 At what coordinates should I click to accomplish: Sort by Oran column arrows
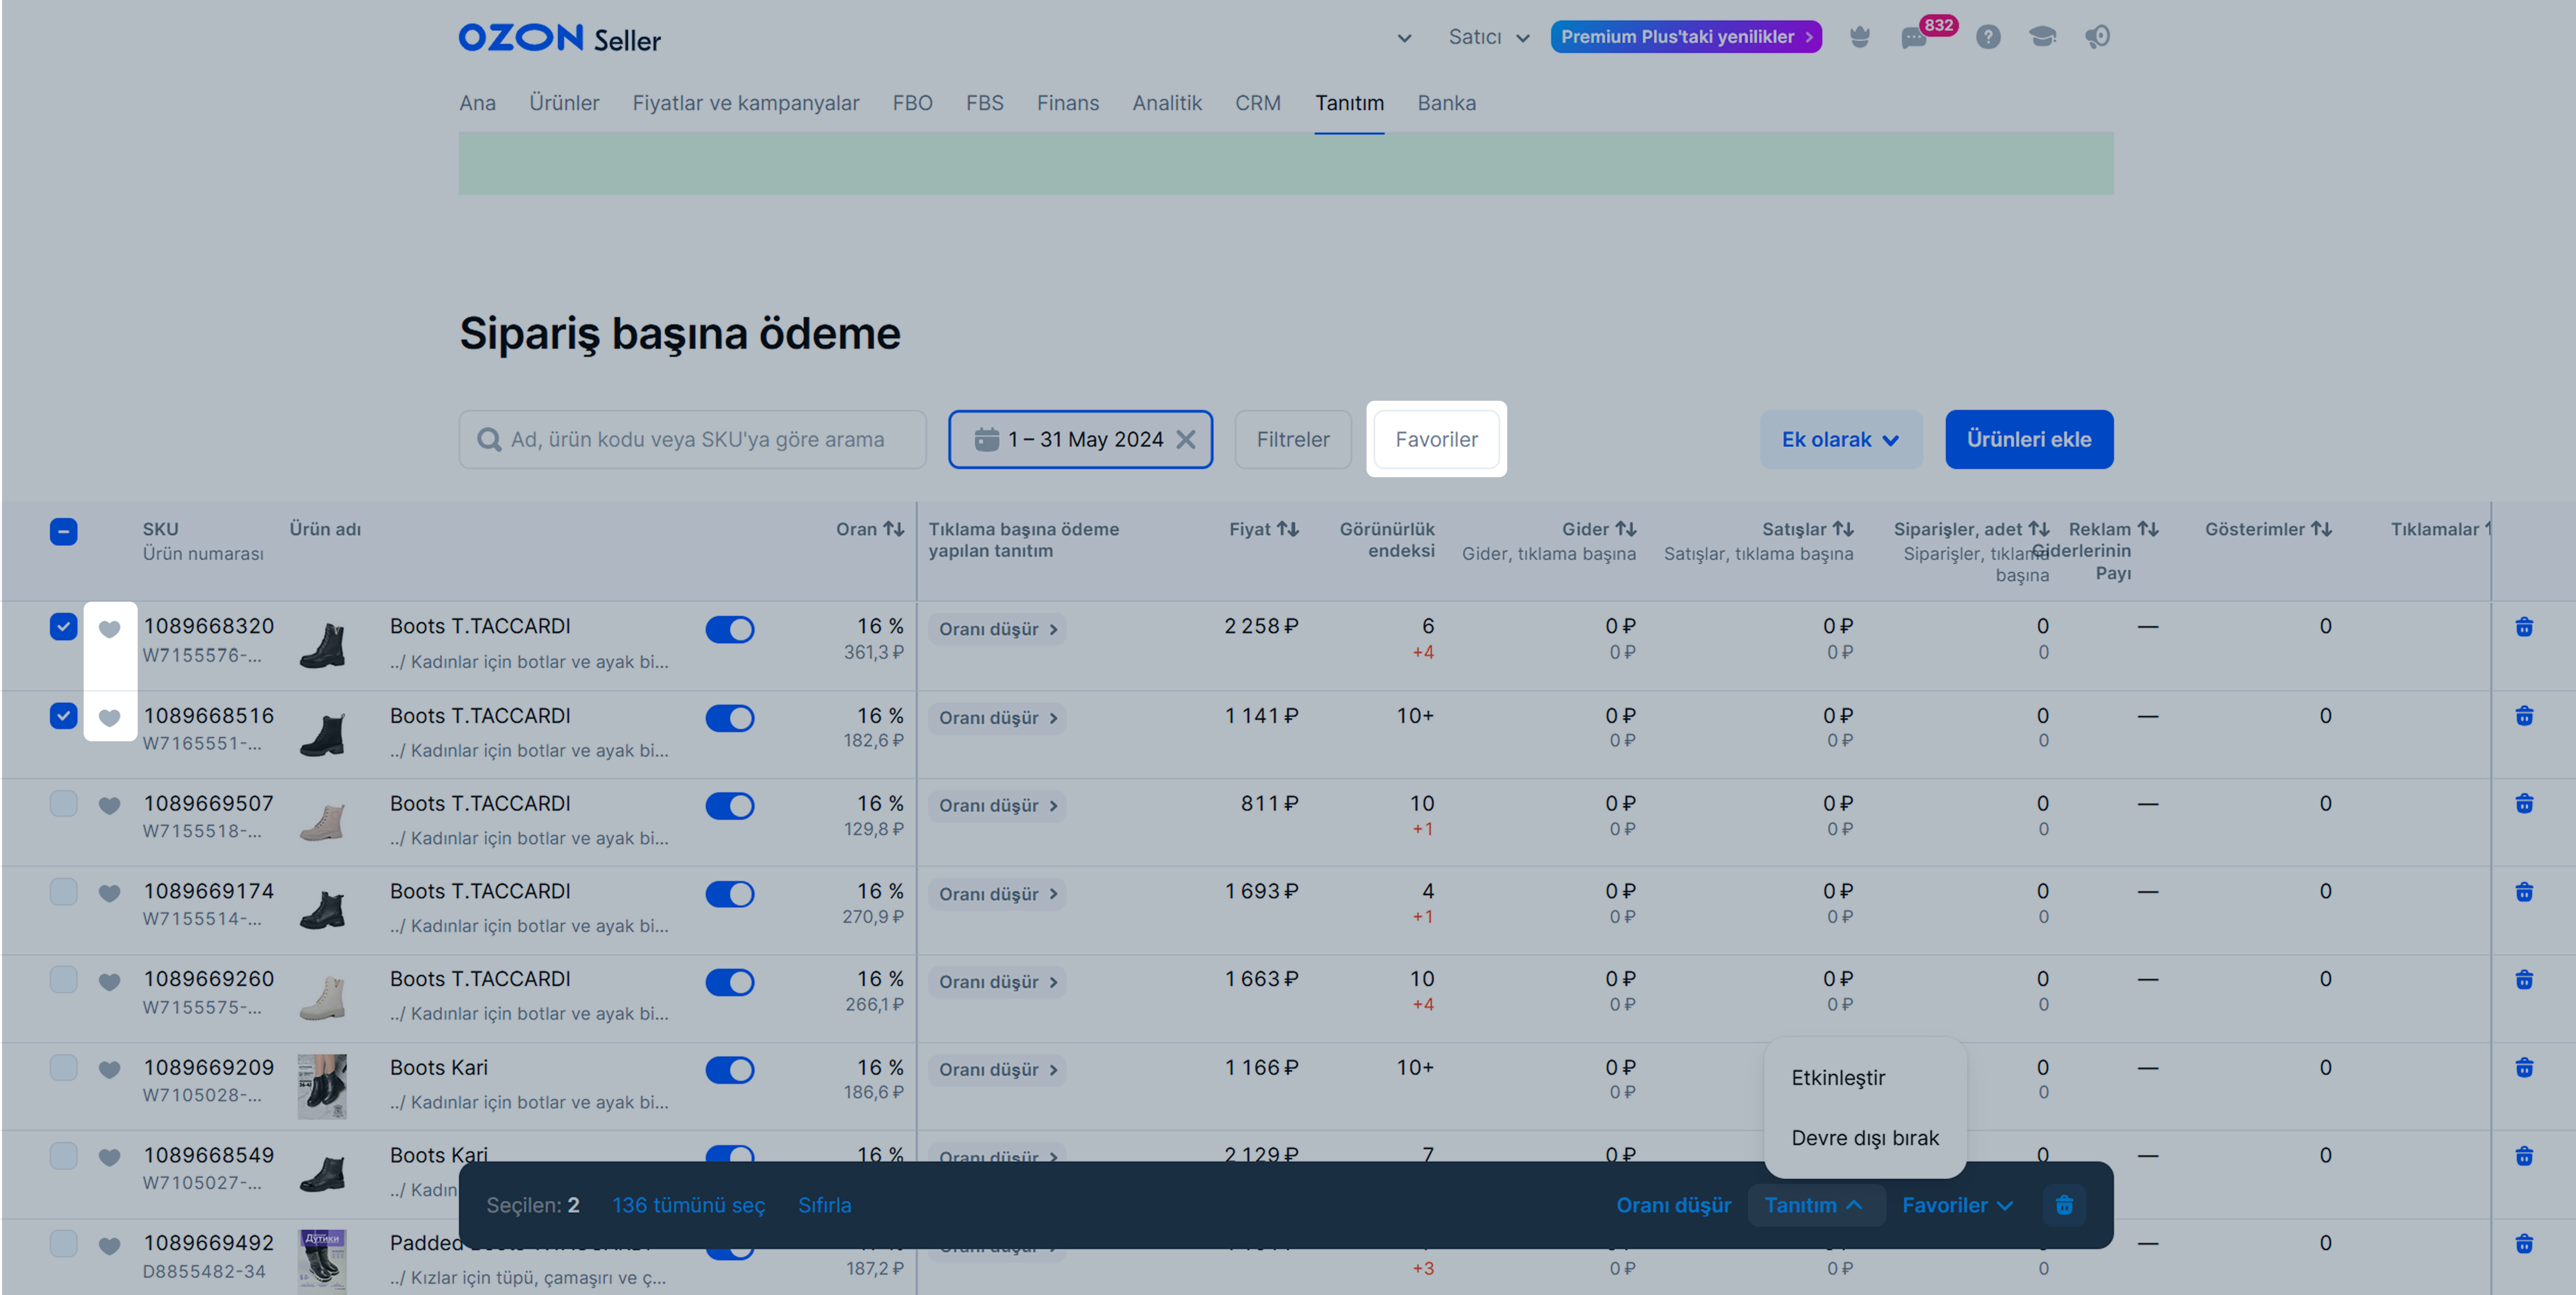(x=893, y=529)
